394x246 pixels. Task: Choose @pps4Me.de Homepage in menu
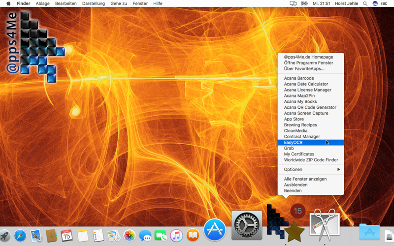click(x=311, y=57)
